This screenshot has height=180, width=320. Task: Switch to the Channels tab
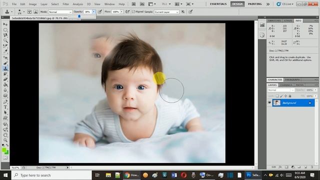coord(286,85)
